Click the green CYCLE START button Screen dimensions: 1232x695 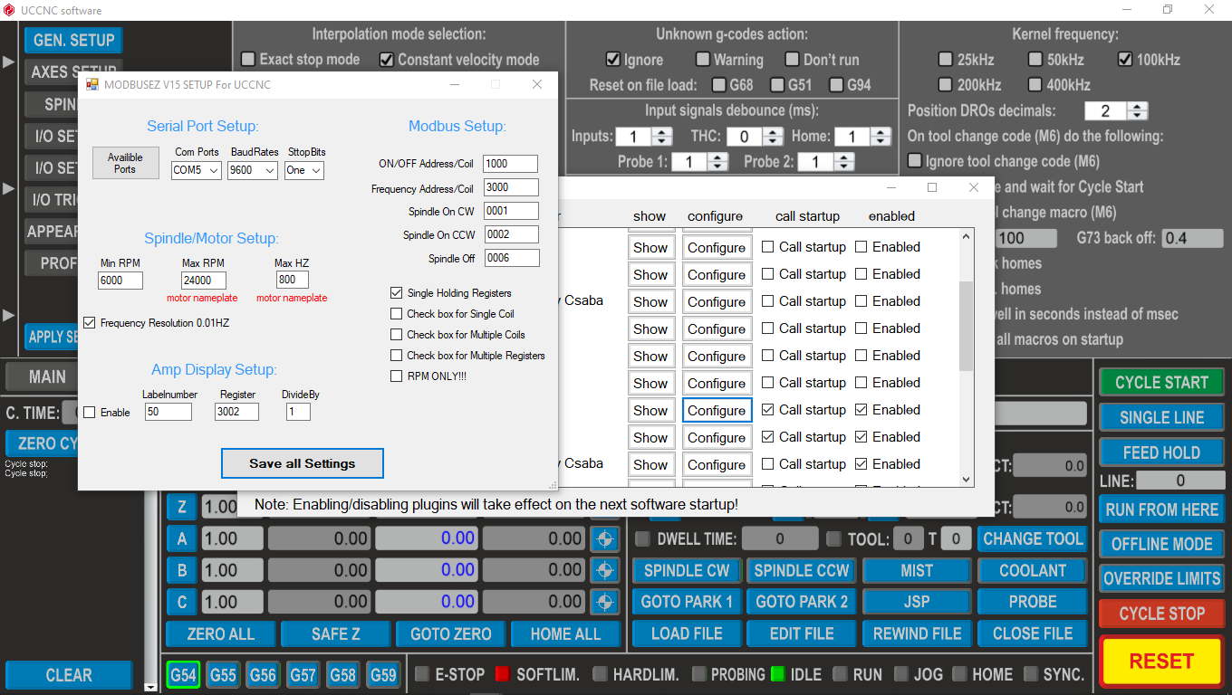(x=1161, y=383)
